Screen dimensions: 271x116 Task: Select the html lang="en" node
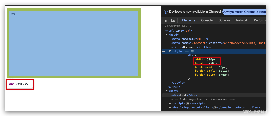tap(179, 31)
